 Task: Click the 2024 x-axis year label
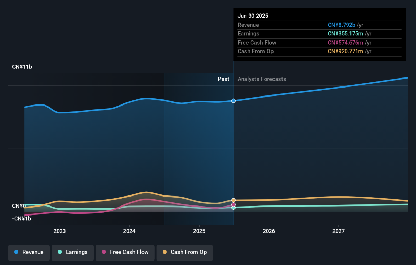click(129, 231)
